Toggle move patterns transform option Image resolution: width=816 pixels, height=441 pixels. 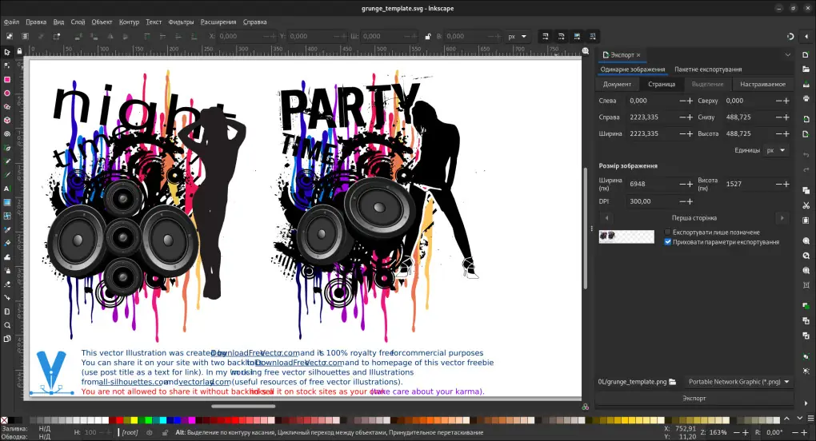(592, 37)
